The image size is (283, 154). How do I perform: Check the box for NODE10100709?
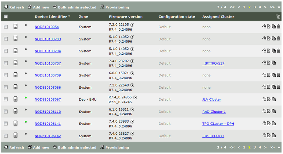coord(6,75)
